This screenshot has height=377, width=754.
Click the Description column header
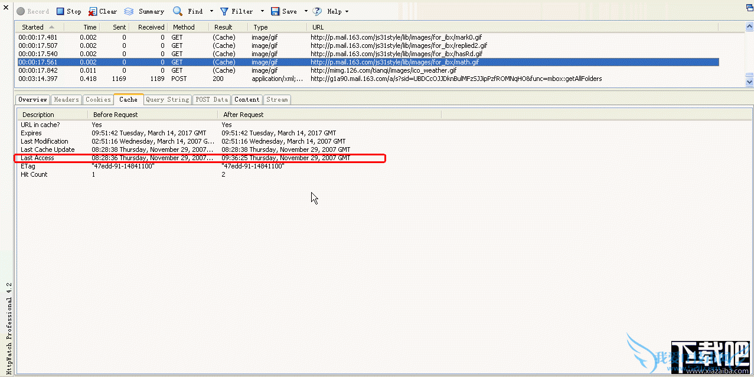click(52, 115)
